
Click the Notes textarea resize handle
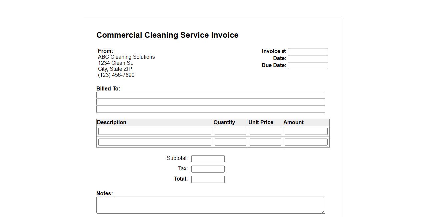323,212
